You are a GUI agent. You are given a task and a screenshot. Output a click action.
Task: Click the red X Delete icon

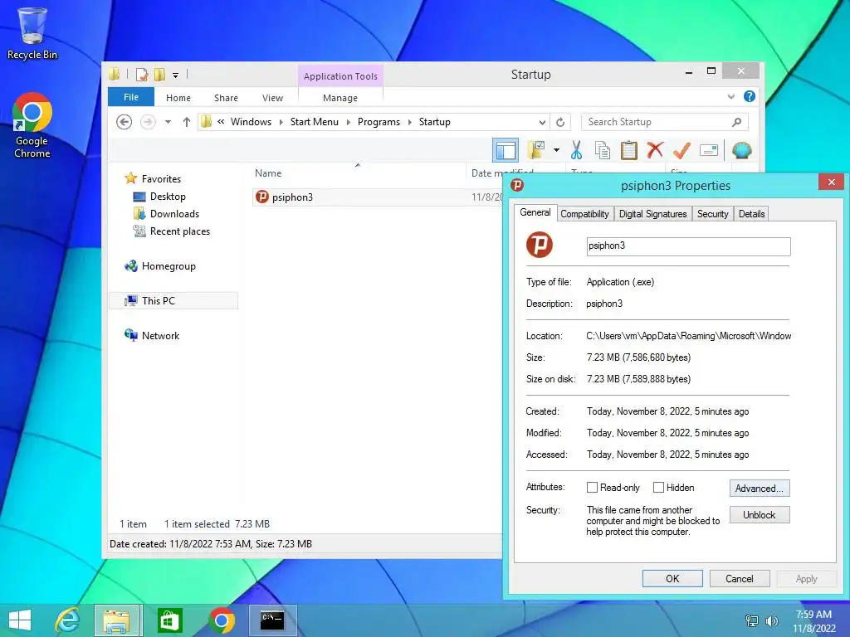(x=655, y=149)
